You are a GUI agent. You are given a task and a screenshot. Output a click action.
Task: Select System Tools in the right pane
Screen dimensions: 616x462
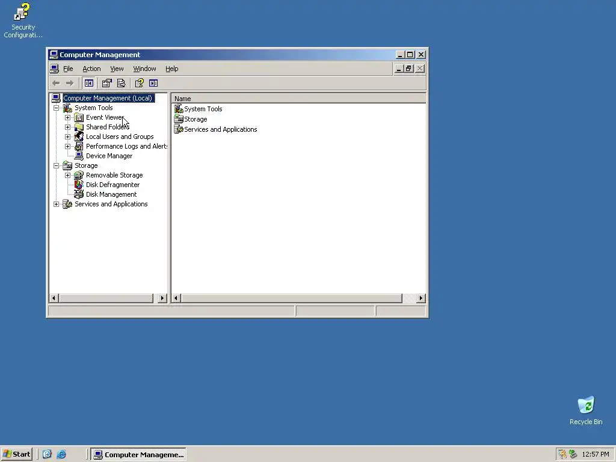pos(203,109)
